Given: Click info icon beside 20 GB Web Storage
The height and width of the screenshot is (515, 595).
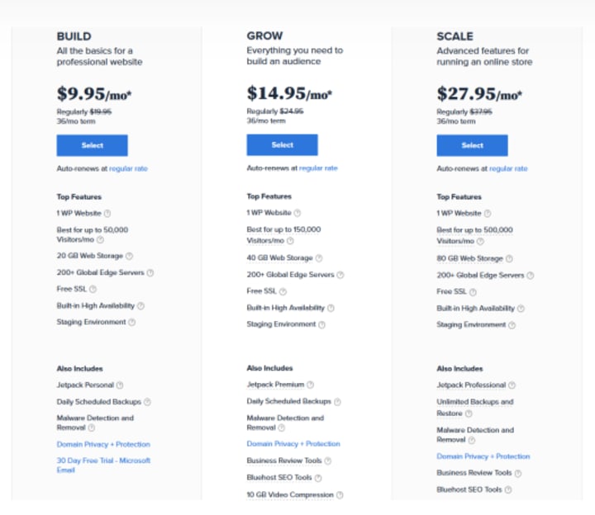Looking at the screenshot, I should coord(129,257).
